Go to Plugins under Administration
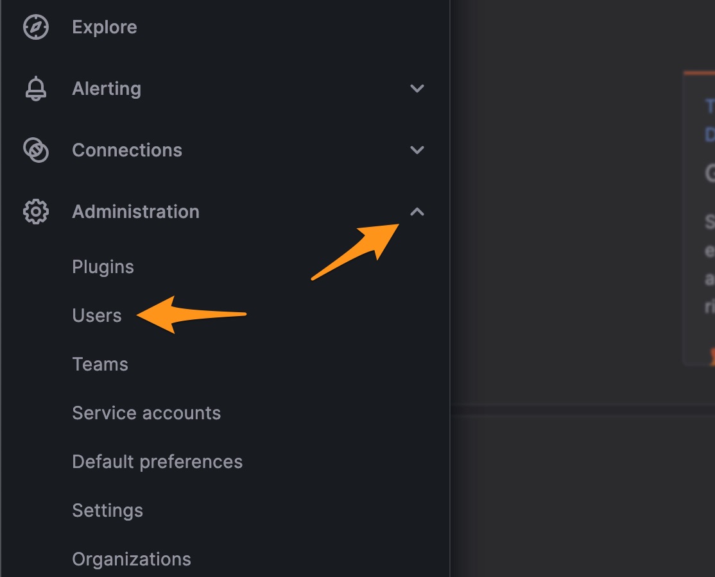This screenshot has height=577, width=715. tap(103, 267)
